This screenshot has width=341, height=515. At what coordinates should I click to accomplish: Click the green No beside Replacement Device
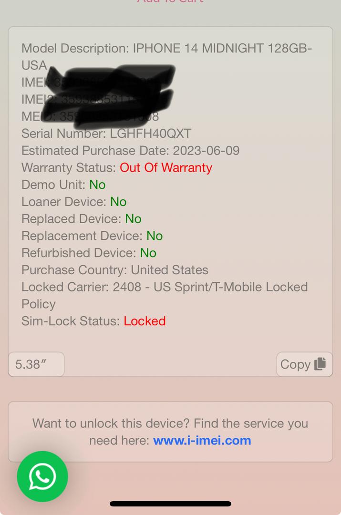point(155,236)
